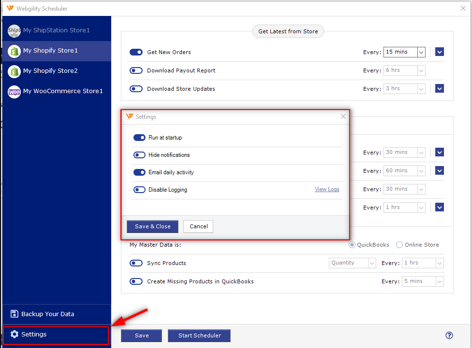Click the Webgility logo in the main title bar
The width and height of the screenshot is (472, 348).
[x=10, y=8]
